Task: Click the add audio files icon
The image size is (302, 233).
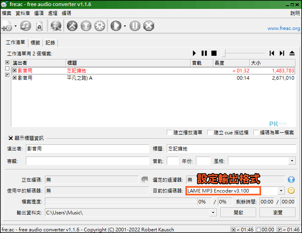Action: coord(7,26)
